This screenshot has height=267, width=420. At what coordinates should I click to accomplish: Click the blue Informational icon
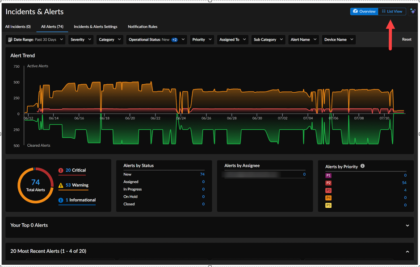click(61, 200)
